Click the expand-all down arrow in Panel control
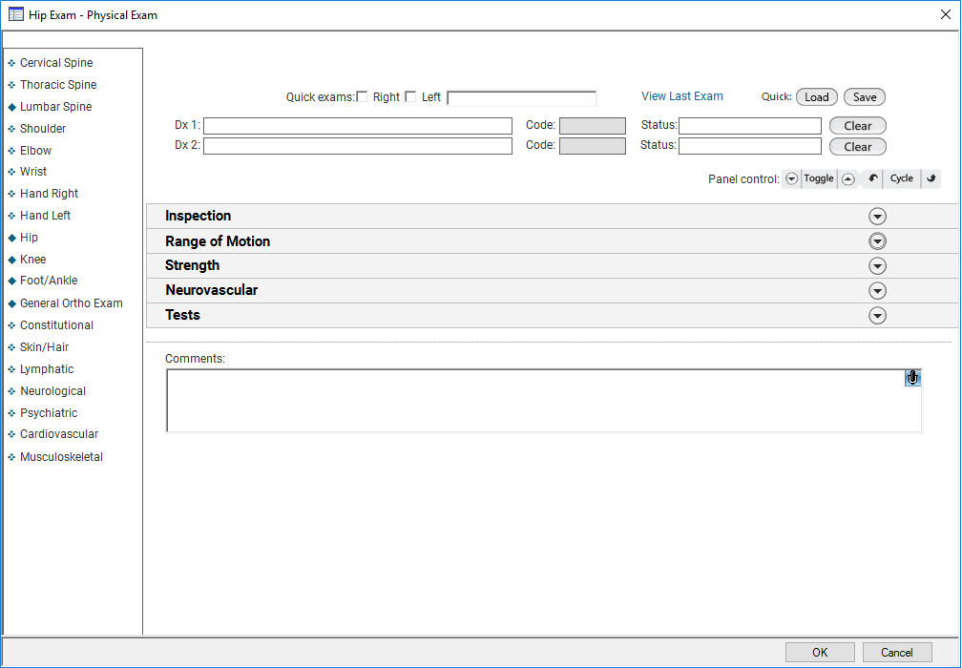Image resolution: width=962 pixels, height=668 pixels. point(791,178)
